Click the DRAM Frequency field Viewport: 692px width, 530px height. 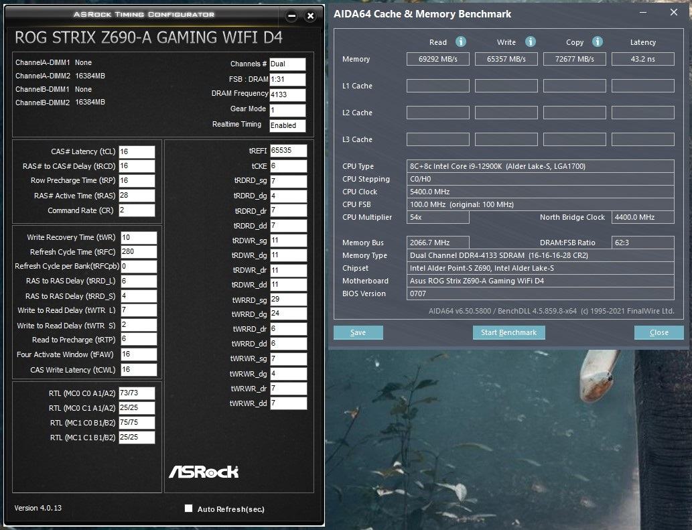(287, 94)
